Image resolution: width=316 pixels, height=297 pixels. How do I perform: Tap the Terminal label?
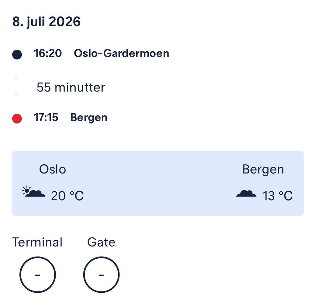point(37,242)
